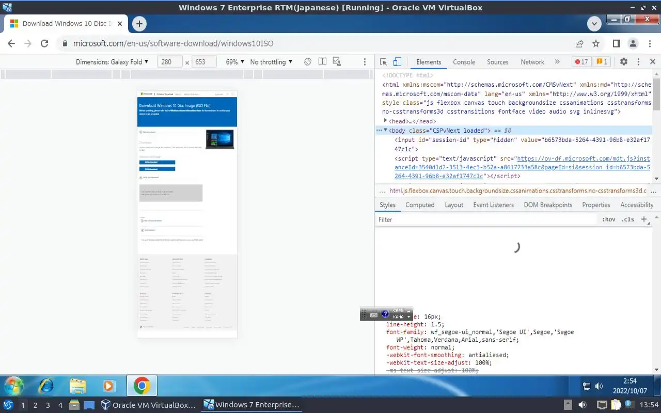Image resolution: width=661 pixels, height=413 pixels.
Task: Show hidden breadcrumbs on the right
Action: click(654, 190)
